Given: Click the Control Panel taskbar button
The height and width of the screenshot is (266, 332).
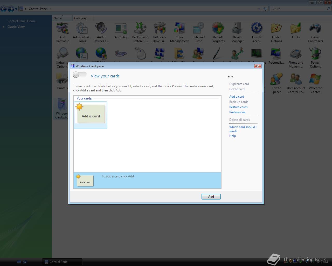Looking at the screenshot, I should click(x=62, y=262).
